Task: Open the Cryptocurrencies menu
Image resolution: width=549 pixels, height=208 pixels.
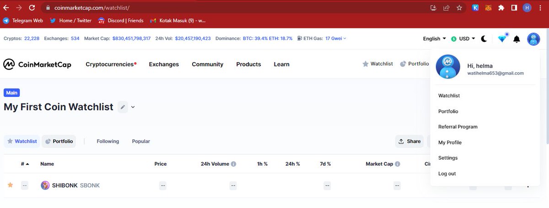Action: pyautogui.click(x=111, y=64)
